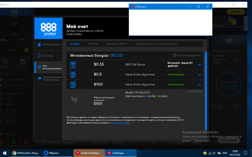Screen dimensions: 252x157
Task: Click the filter funnel icon
Action: 174,56
